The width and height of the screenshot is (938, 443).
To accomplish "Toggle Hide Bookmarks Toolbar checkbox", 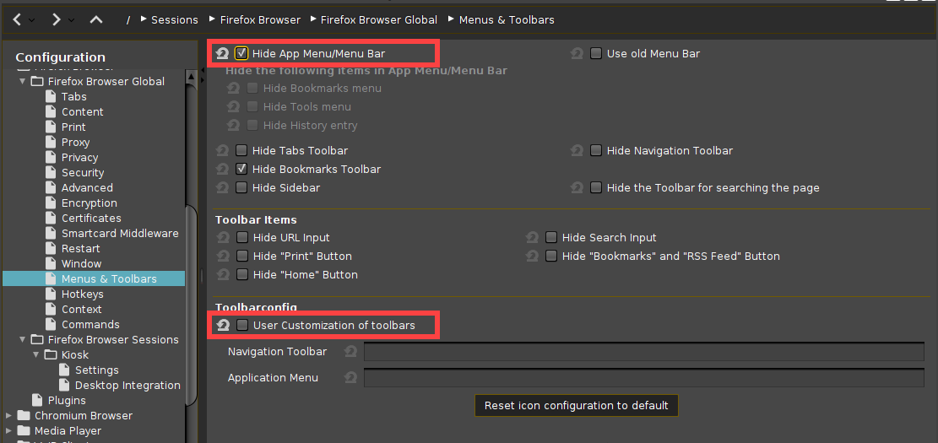I will [x=242, y=170].
